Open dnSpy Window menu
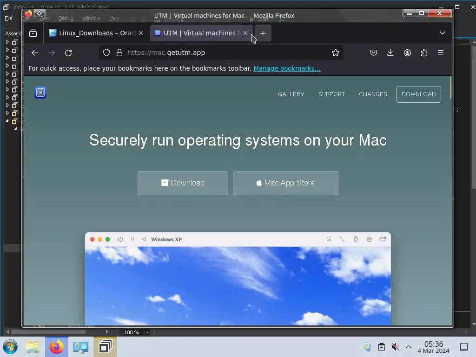Screen dimensions: 476x357 point(92,18)
